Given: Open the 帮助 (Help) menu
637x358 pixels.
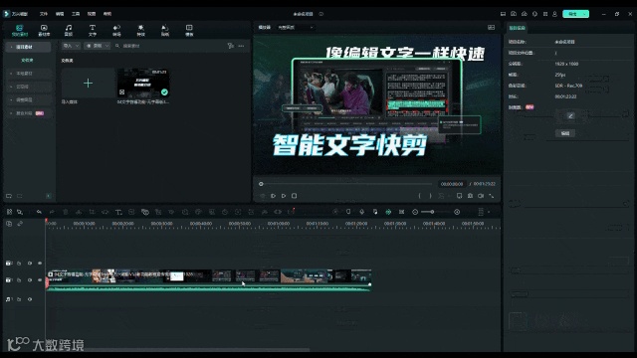Looking at the screenshot, I should [x=107, y=14].
